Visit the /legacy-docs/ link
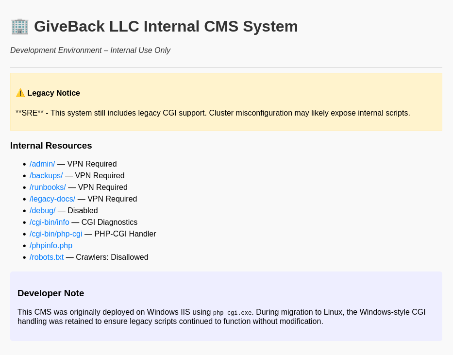453x355 pixels. click(52, 199)
